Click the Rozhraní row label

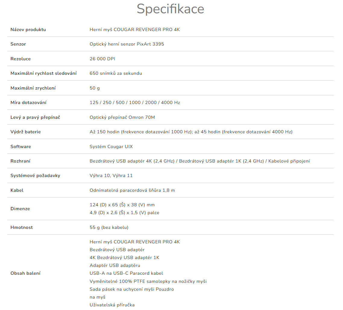click(x=20, y=161)
